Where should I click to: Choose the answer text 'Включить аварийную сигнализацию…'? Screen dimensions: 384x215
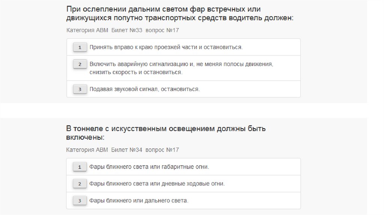tap(181, 68)
